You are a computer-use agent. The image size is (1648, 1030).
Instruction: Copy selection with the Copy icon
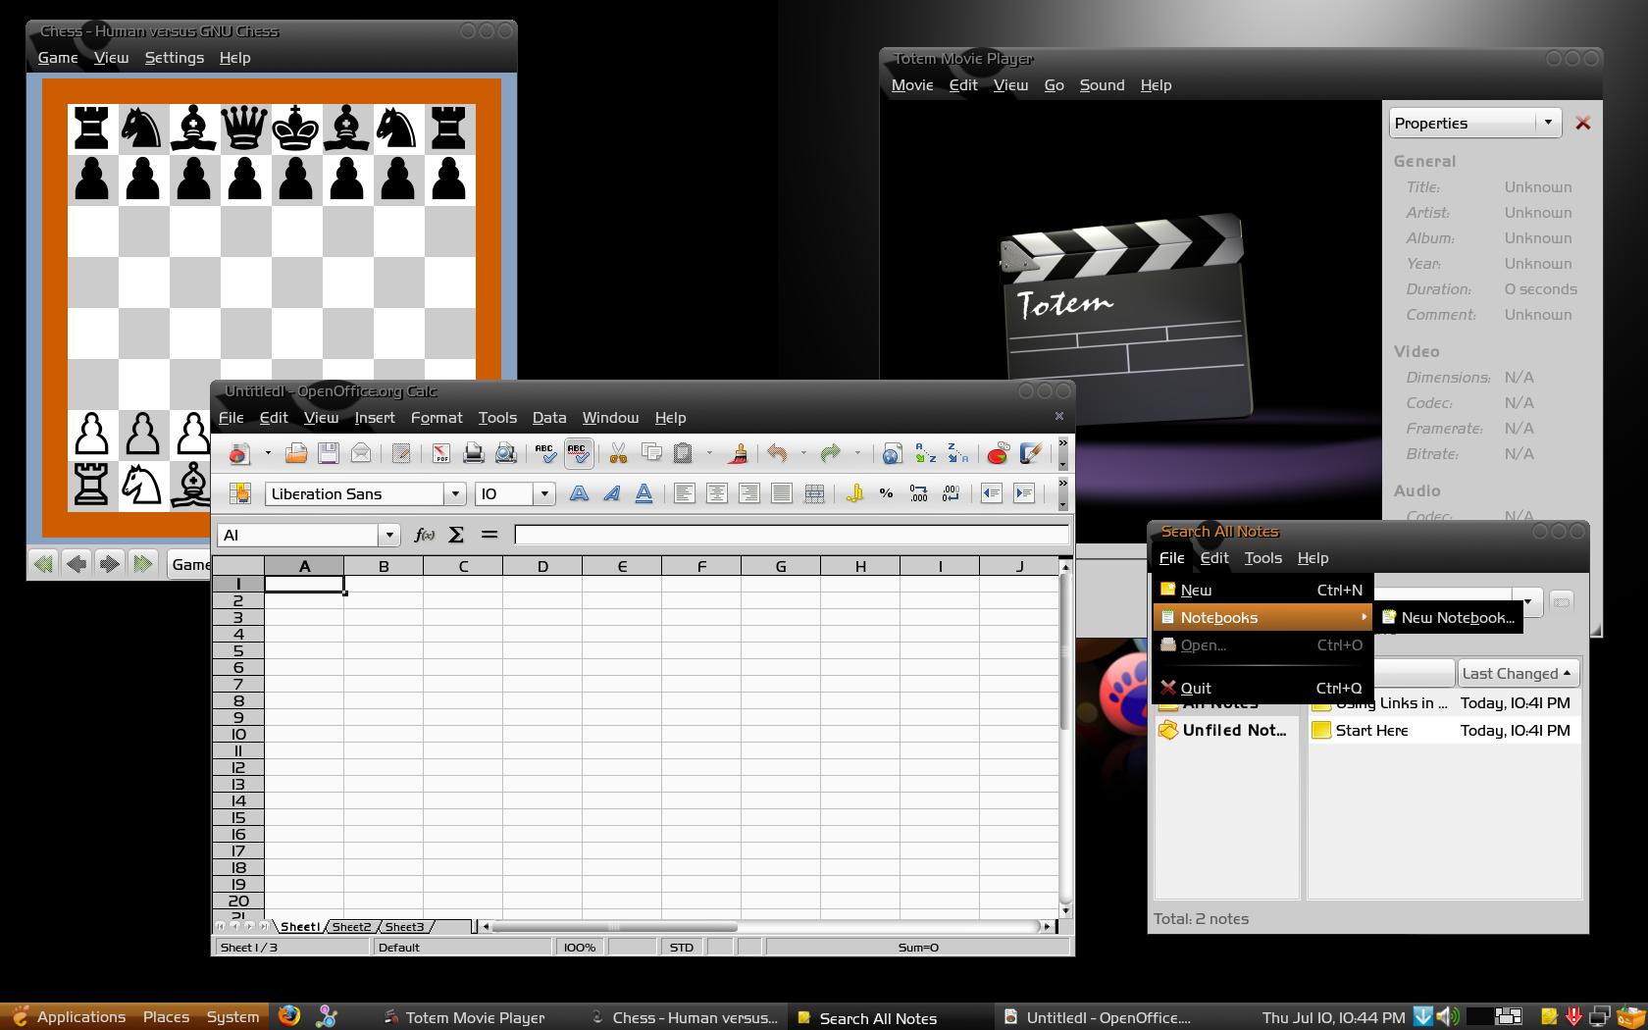click(651, 453)
